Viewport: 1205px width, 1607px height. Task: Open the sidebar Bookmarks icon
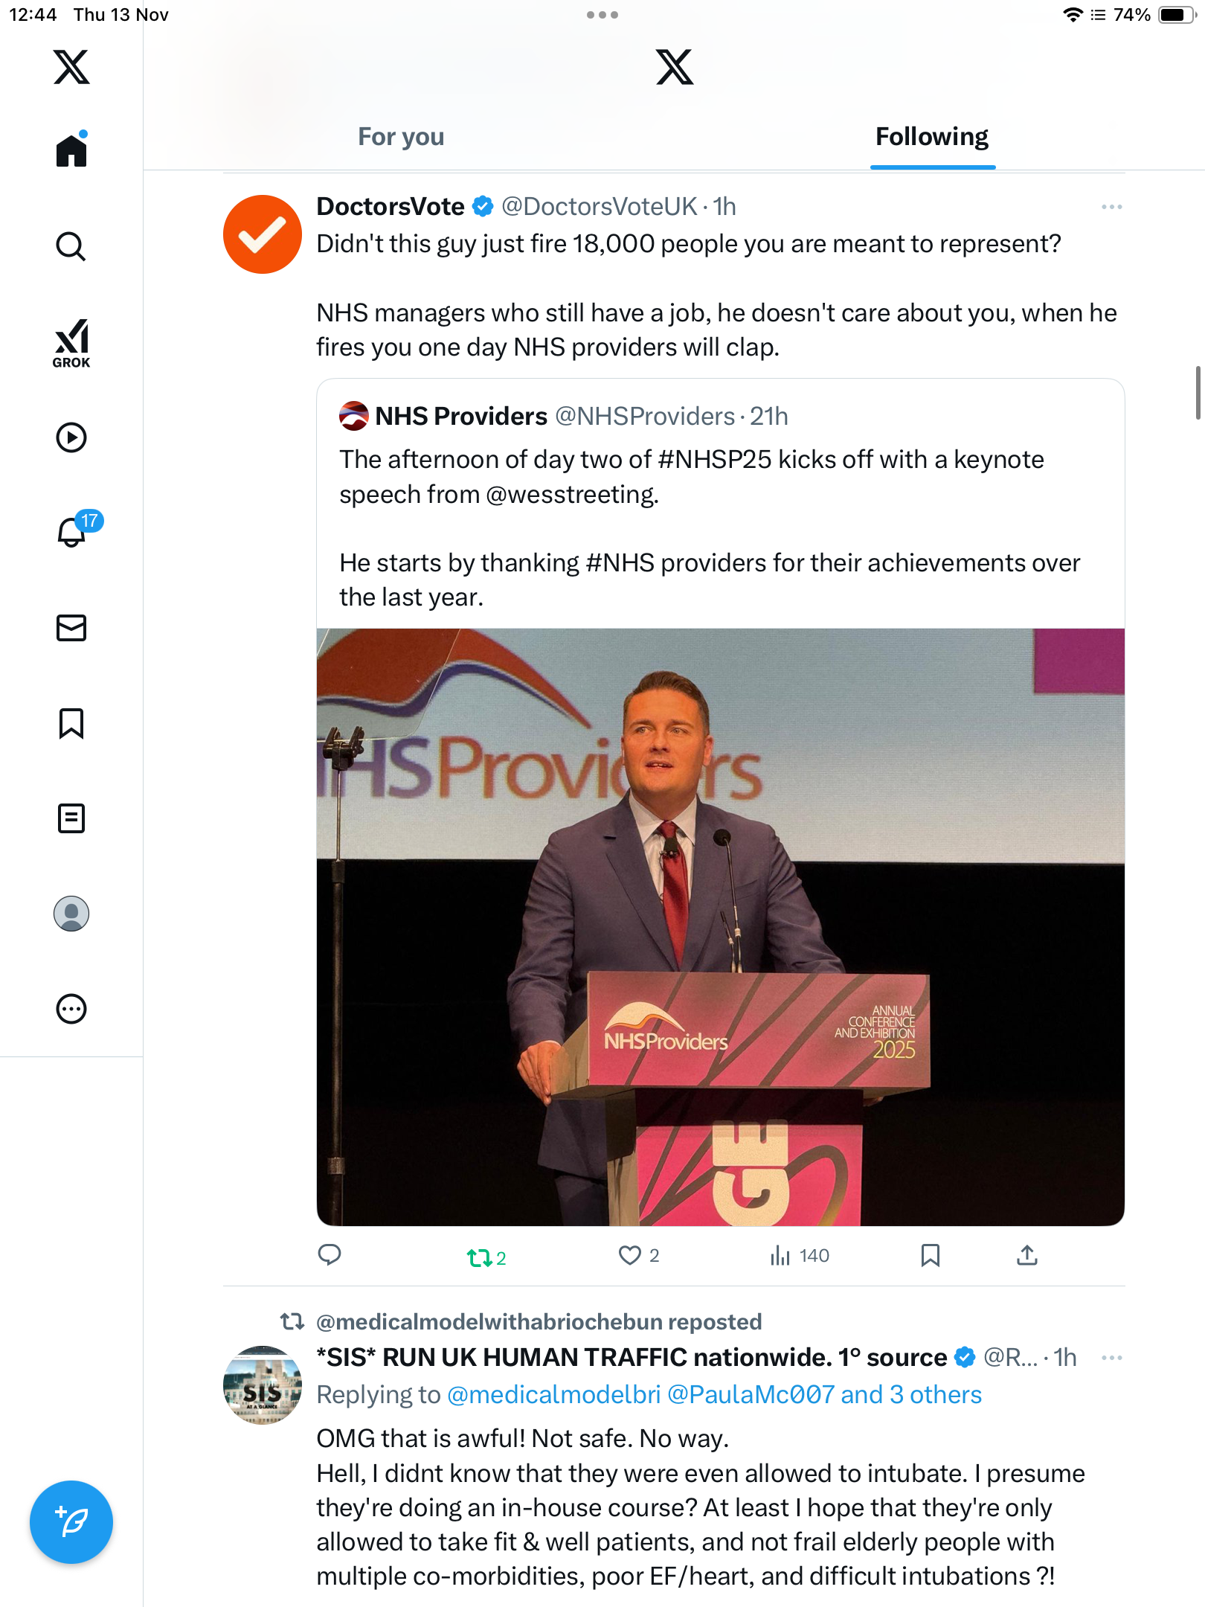(x=71, y=723)
